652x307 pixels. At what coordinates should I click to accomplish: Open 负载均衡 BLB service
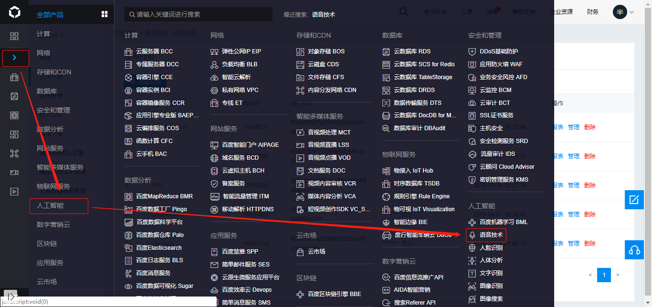pyautogui.click(x=234, y=64)
